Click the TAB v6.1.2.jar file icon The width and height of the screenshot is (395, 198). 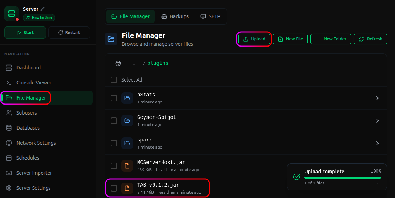click(127, 188)
